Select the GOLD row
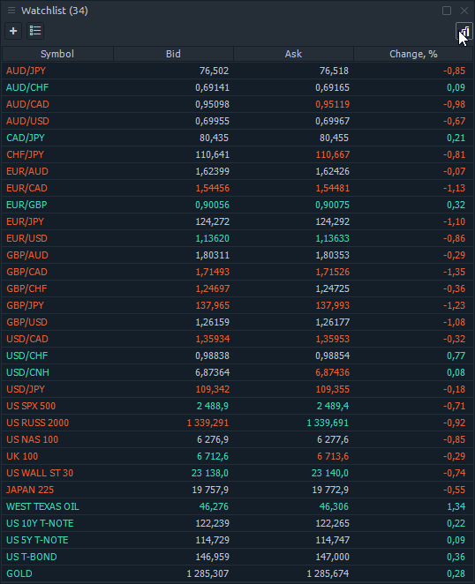475x584 pixels. click(237, 573)
